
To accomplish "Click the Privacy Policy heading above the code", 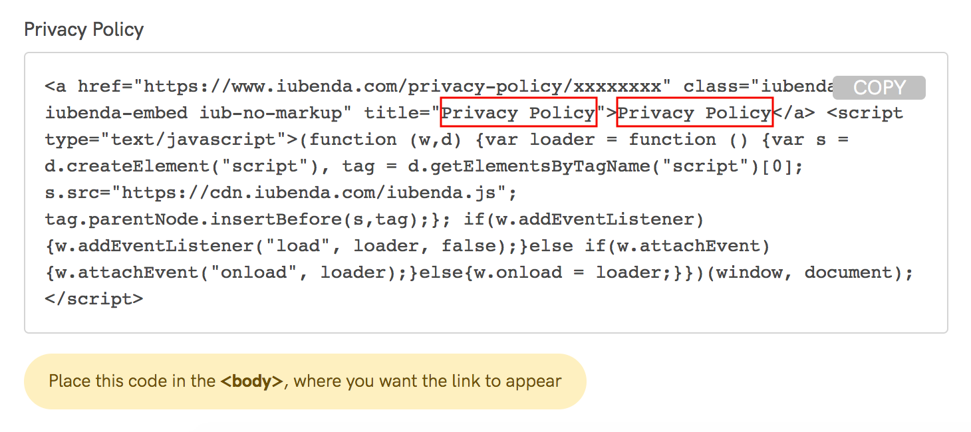I will [x=83, y=29].
